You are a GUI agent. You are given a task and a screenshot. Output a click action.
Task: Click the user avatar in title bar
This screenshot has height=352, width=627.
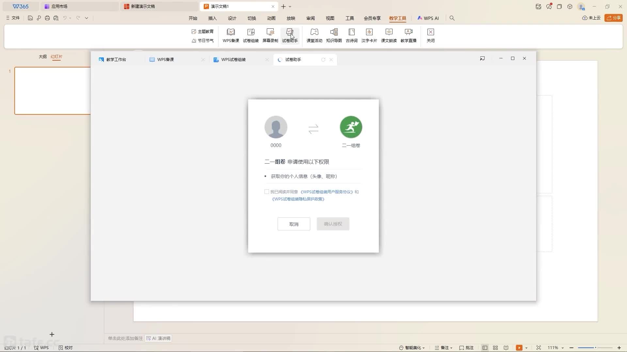[581, 7]
